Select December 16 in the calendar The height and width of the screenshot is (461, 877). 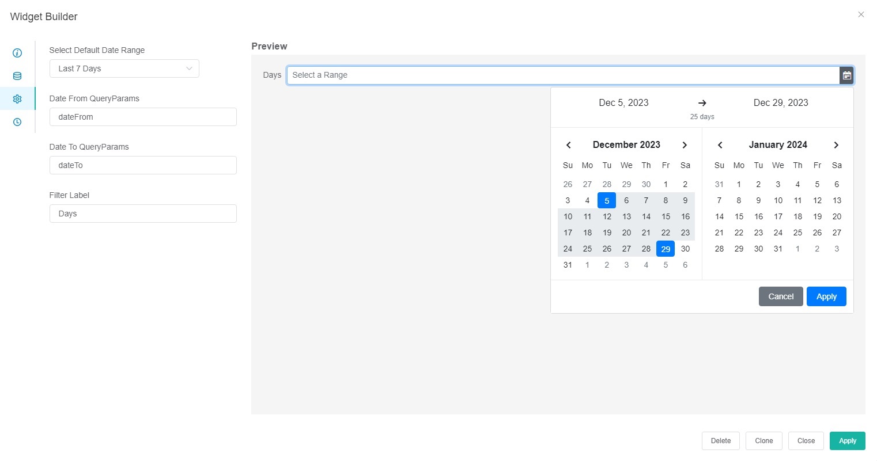pyautogui.click(x=685, y=216)
